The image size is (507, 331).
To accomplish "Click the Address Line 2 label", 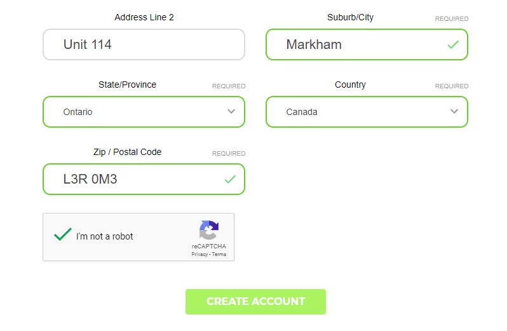I will pyautogui.click(x=144, y=17).
